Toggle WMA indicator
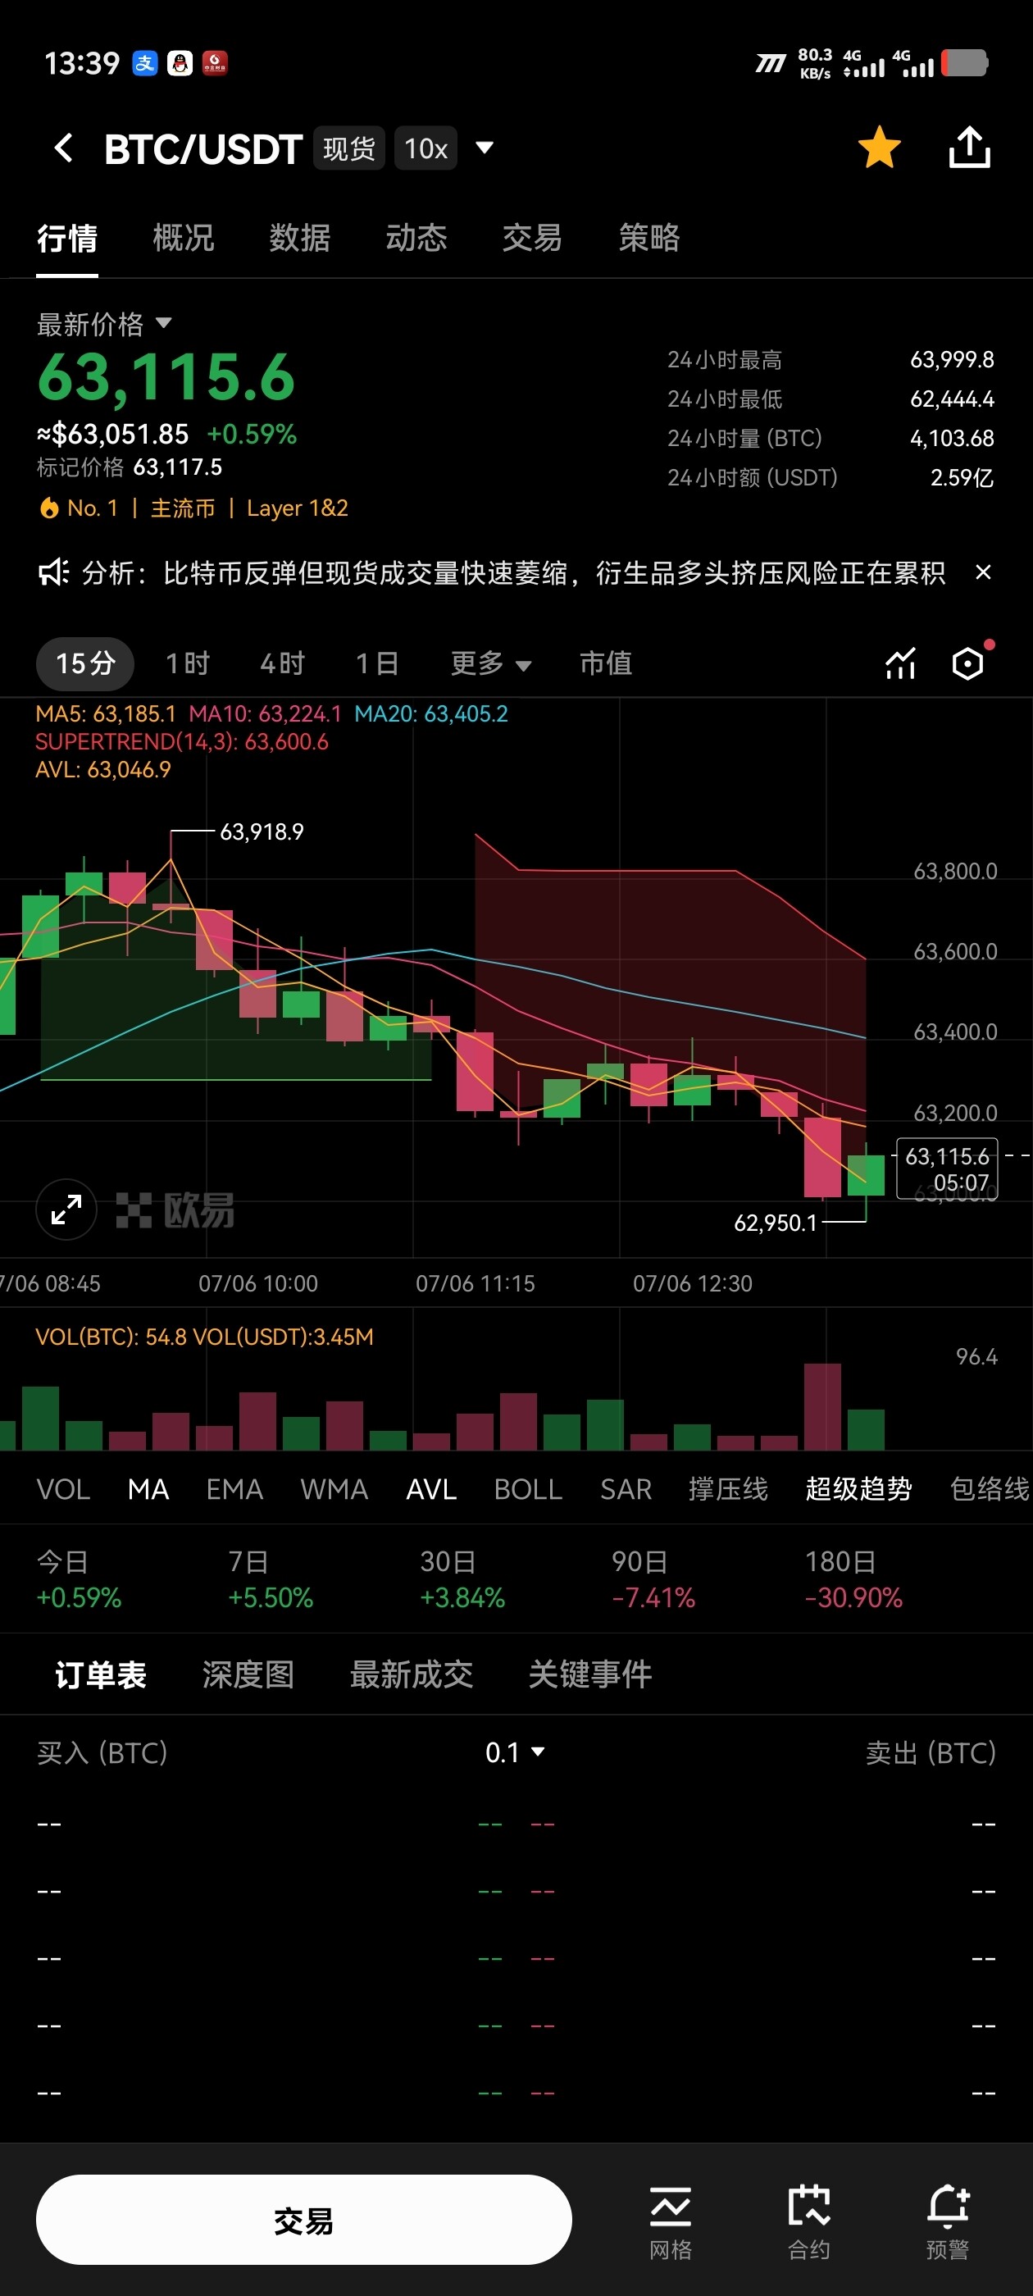The width and height of the screenshot is (1033, 2296). (x=334, y=1488)
